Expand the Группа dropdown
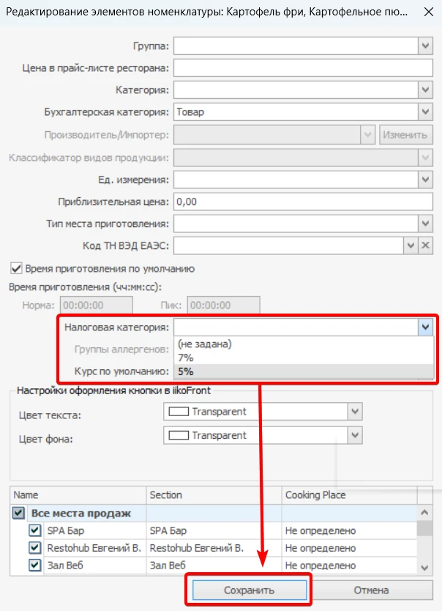442x611 pixels. tap(425, 45)
